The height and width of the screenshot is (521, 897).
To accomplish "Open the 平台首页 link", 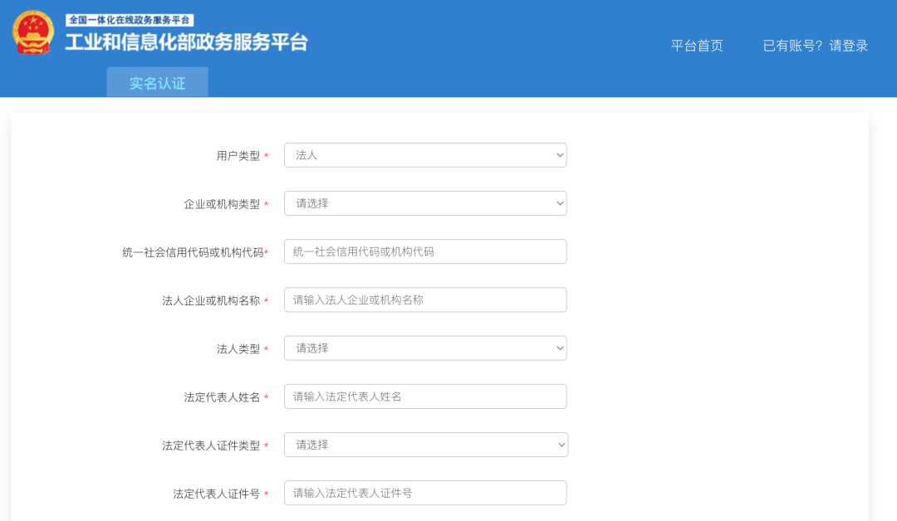I will [697, 46].
